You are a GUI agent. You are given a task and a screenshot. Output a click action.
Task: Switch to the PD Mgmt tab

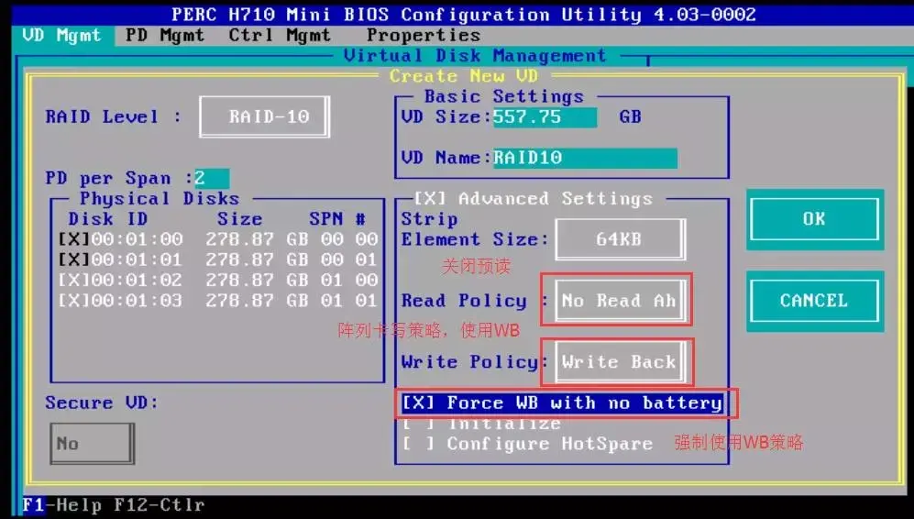(165, 35)
